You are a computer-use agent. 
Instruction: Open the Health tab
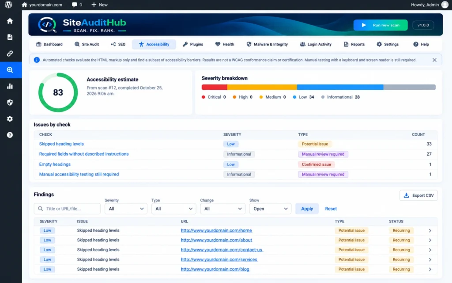(x=225, y=44)
